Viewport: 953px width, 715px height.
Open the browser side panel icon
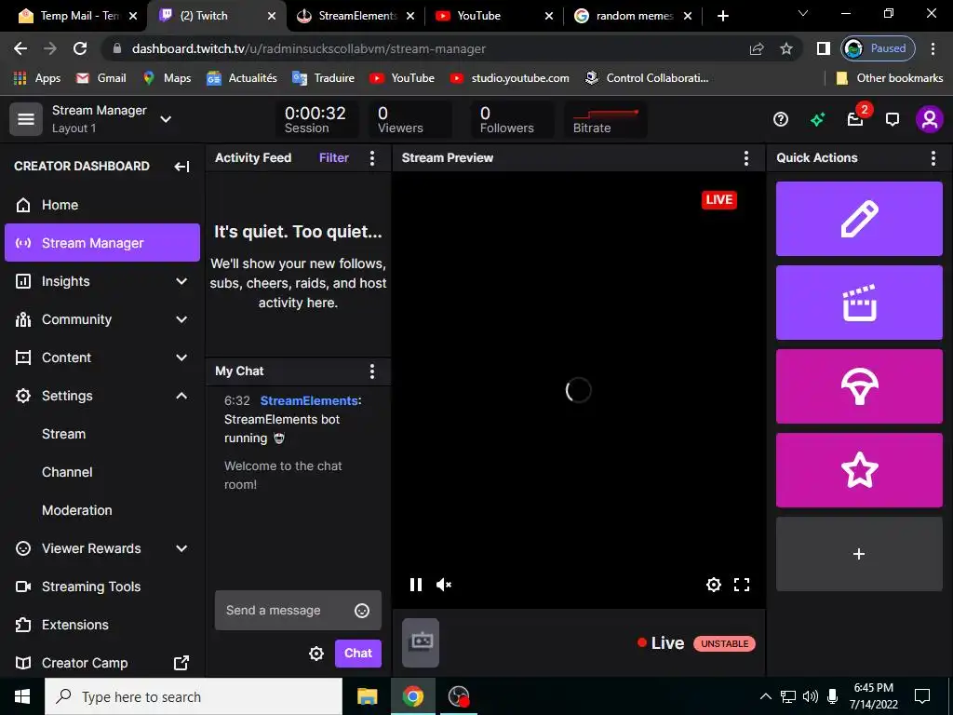click(823, 48)
